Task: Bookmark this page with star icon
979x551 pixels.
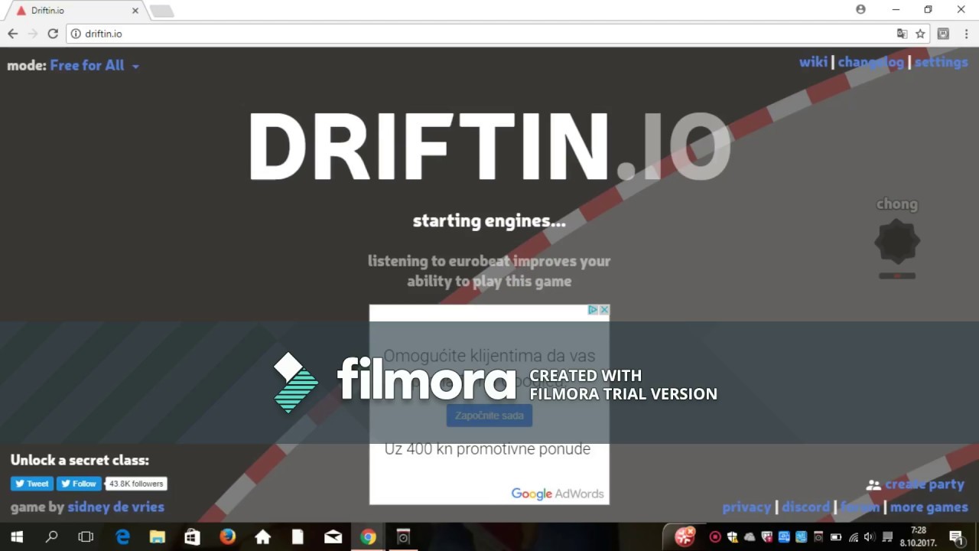Action: point(920,34)
